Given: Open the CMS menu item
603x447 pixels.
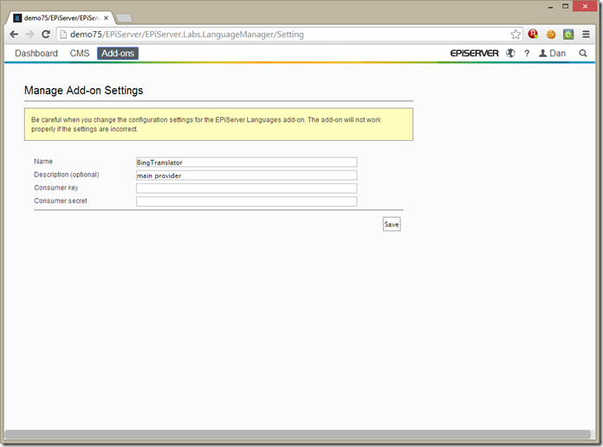Looking at the screenshot, I should click(79, 54).
